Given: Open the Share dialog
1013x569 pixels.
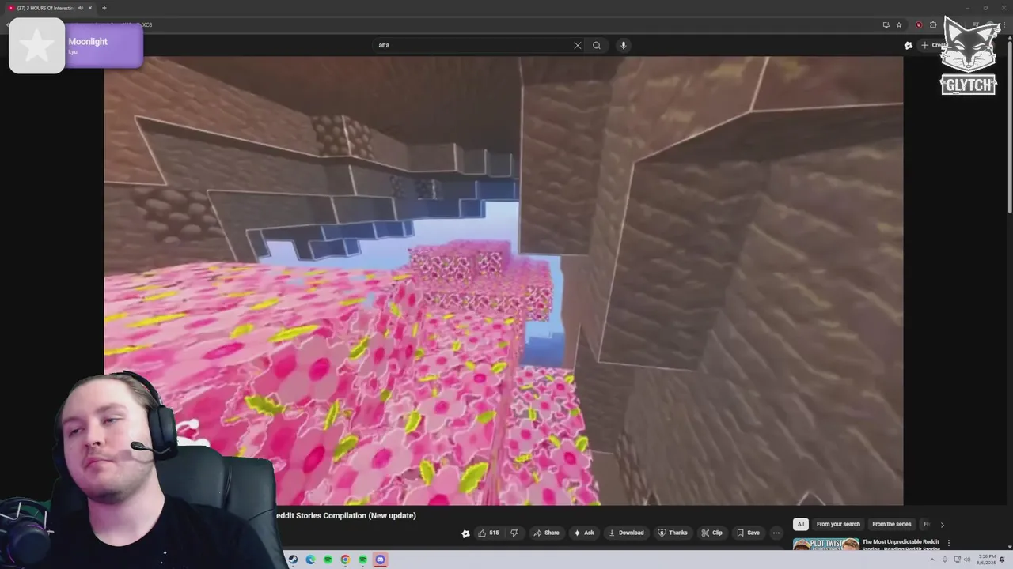Looking at the screenshot, I should 546,533.
